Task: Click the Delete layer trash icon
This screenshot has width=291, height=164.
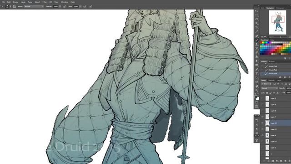Action: (289, 161)
